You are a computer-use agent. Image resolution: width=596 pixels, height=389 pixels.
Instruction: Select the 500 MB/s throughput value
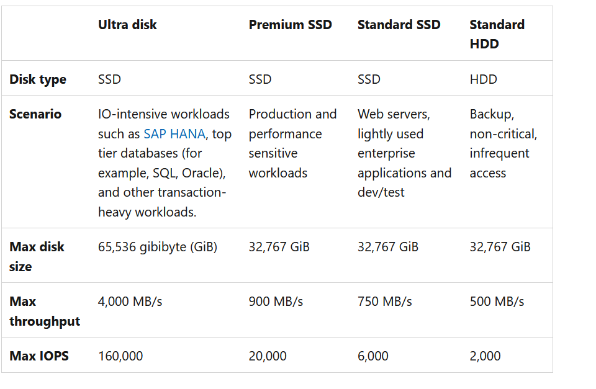(x=497, y=302)
